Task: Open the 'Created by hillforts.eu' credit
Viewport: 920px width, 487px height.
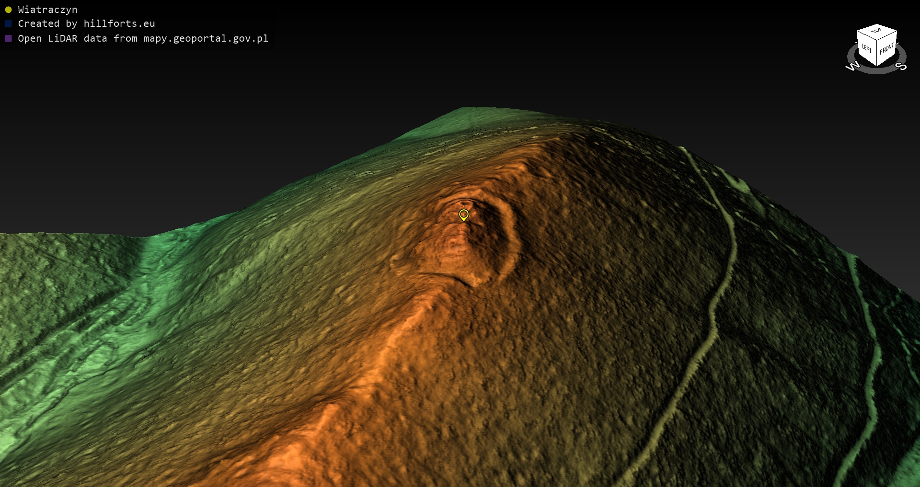Action: pyautogui.click(x=86, y=23)
